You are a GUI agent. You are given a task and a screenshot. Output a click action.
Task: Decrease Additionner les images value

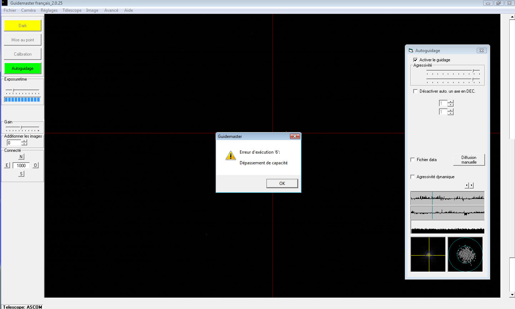24,144
